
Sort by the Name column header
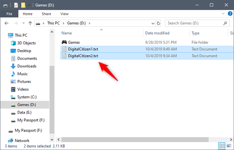click(x=66, y=33)
